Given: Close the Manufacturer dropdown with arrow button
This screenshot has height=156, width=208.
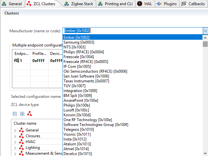Looking at the screenshot, I should [x=205, y=31].
